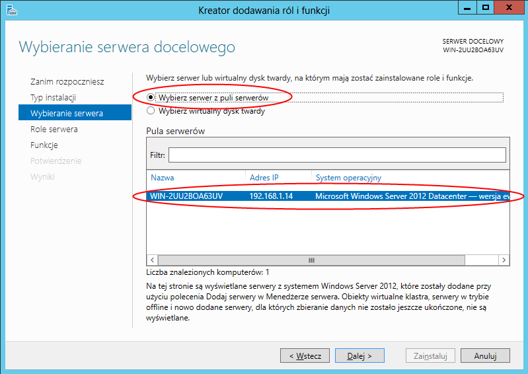Image resolution: width=528 pixels, height=374 pixels.
Task: Click the 'Anuluj' button
Action: [485, 355]
